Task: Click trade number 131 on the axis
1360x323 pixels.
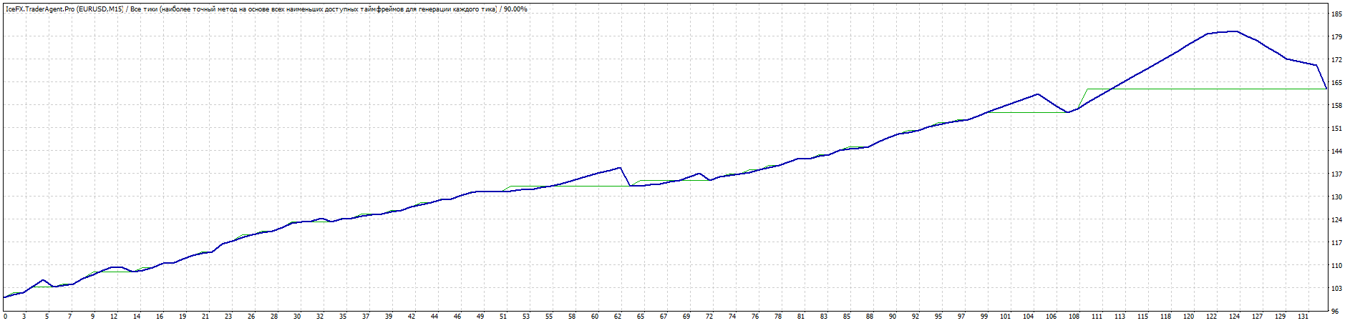Action: point(1303,317)
